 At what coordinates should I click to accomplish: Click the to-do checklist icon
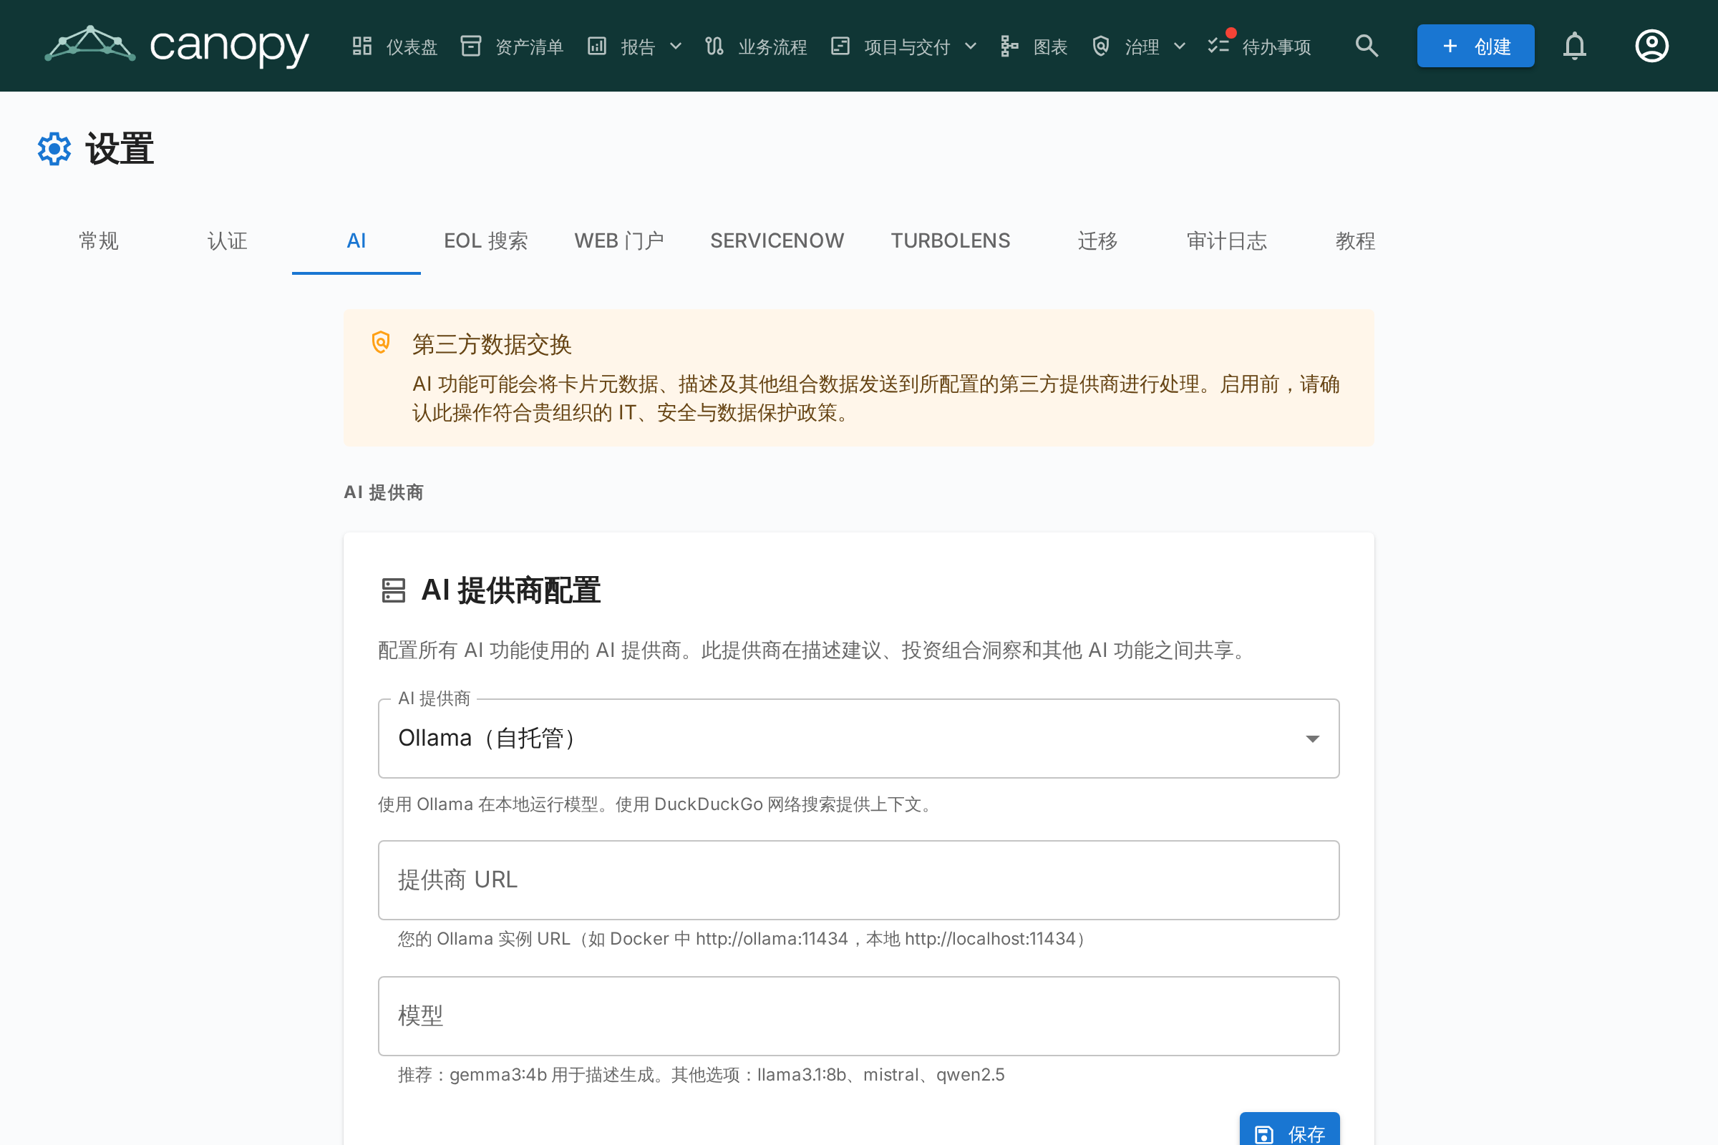coord(1218,46)
